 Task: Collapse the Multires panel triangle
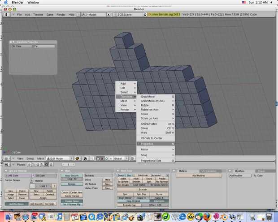174,171
